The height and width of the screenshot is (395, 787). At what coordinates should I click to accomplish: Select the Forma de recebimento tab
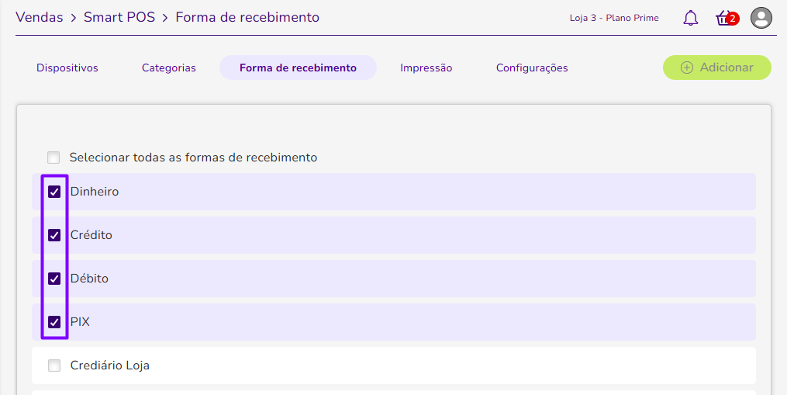[x=299, y=68]
